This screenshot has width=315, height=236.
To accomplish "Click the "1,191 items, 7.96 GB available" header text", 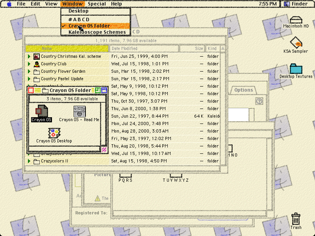I will coord(126,41).
